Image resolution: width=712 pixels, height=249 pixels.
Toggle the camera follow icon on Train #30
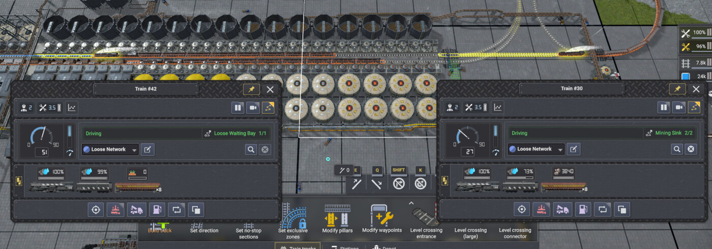[x=678, y=108]
